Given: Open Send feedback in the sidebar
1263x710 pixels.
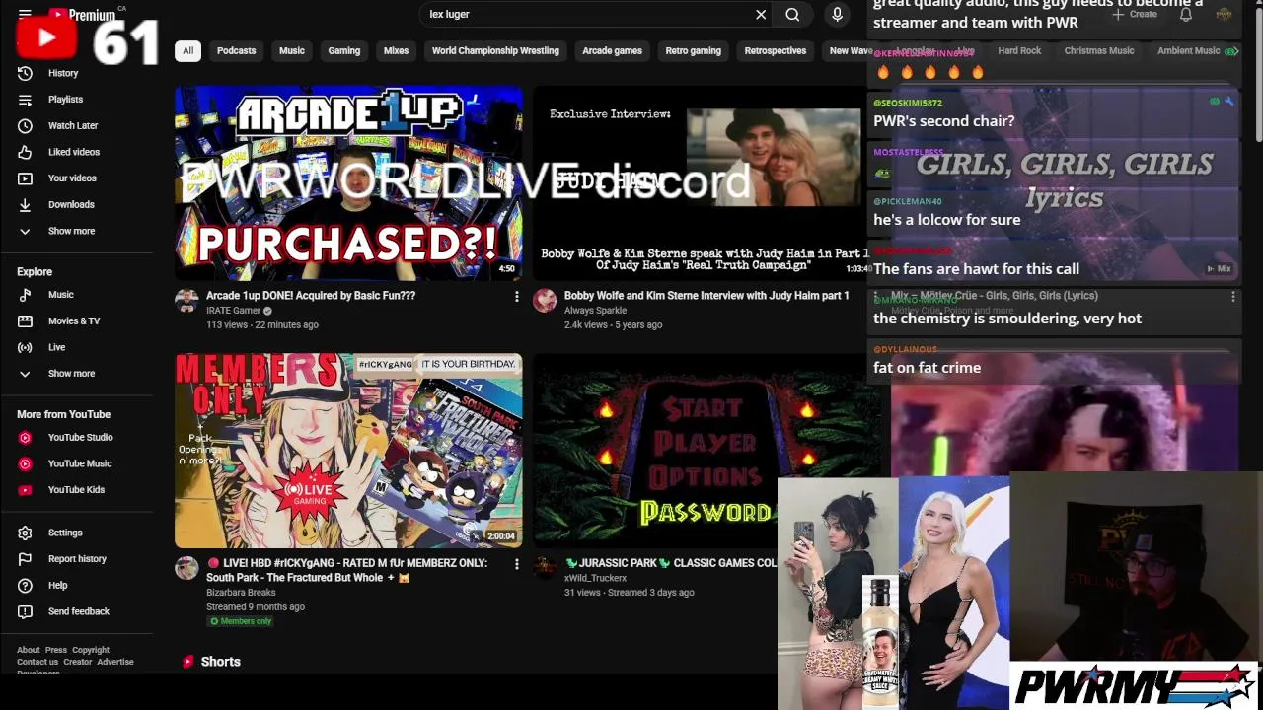Looking at the screenshot, I should pyautogui.click(x=79, y=611).
